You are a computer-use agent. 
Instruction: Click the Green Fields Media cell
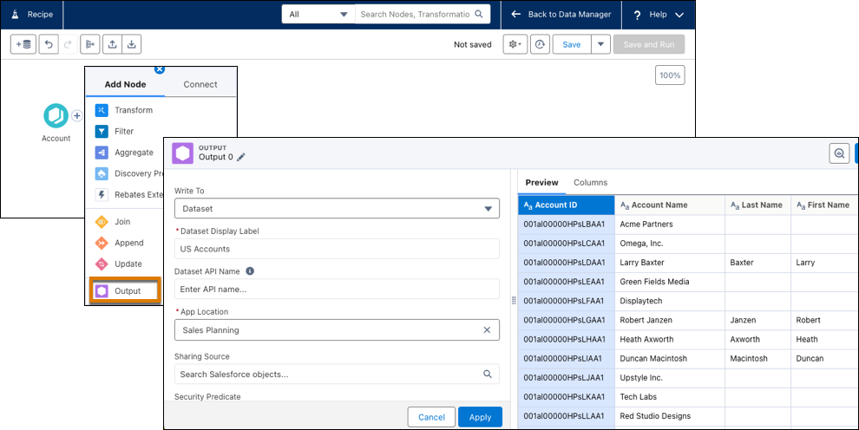tap(670, 282)
